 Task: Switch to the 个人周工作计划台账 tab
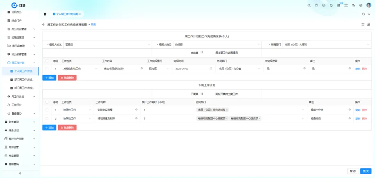click(x=66, y=14)
